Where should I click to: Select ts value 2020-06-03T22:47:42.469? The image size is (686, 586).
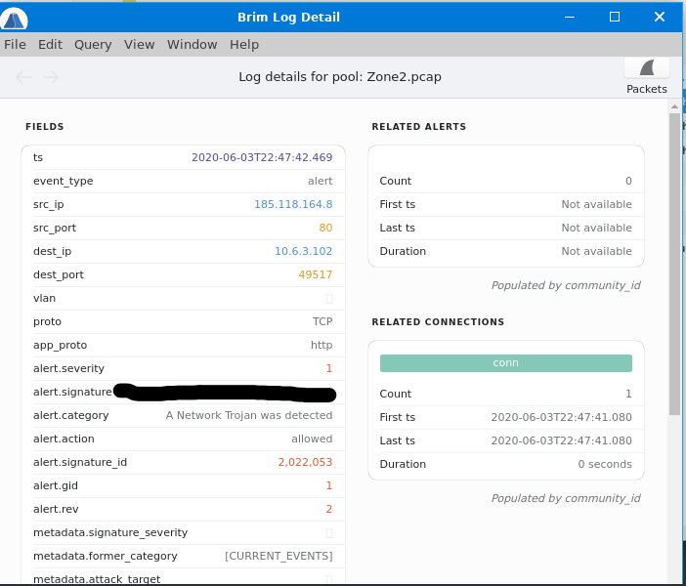pos(262,157)
